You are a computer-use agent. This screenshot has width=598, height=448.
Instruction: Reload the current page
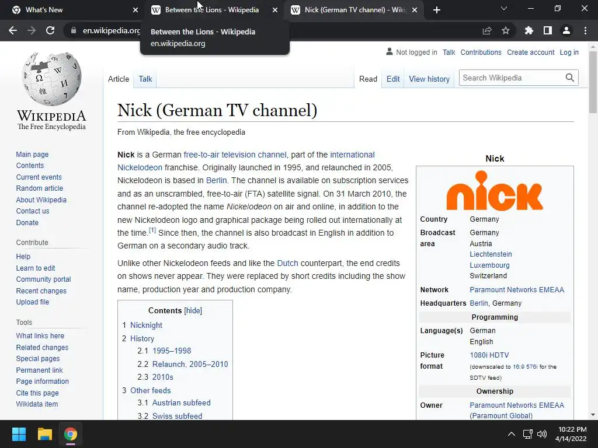50,30
